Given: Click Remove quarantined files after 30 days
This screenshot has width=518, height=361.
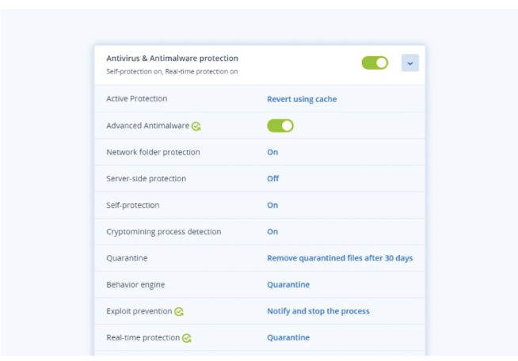Looking at the screenshot, I should (340, 258).
